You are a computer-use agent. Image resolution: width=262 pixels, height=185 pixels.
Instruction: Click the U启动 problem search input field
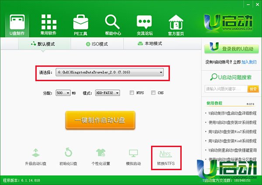pyautogui.click(x=225, y=89)
